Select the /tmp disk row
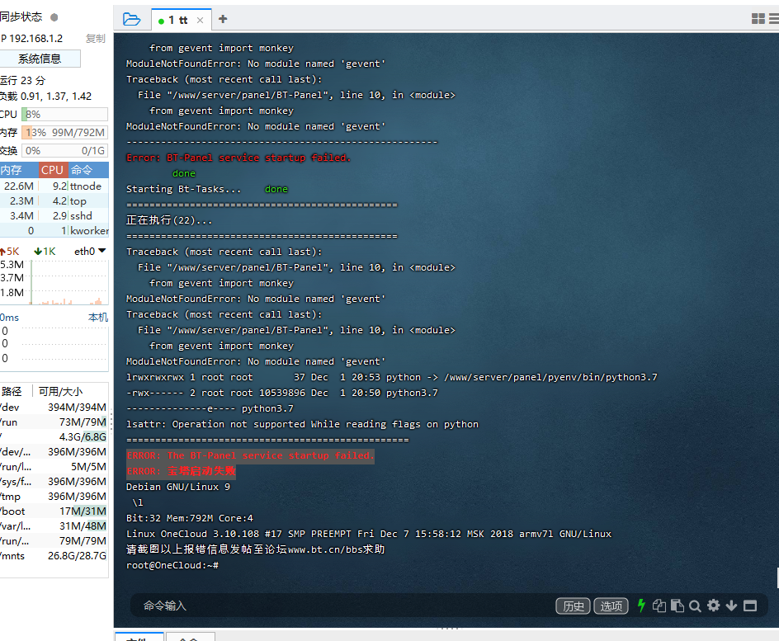The image size is (779, 641). 54,497
